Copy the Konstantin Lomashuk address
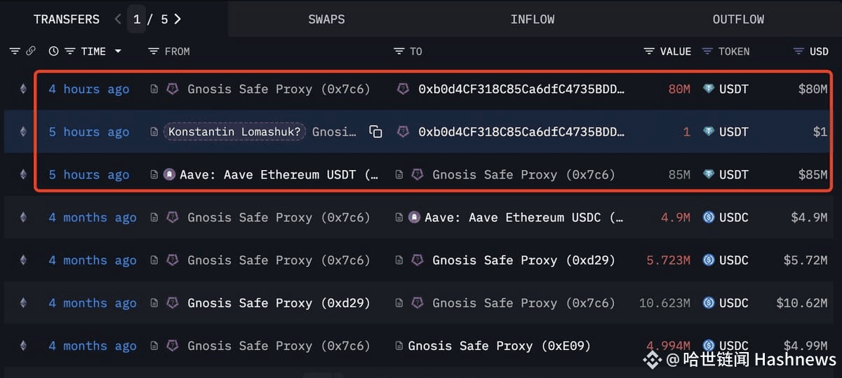This screenshot has height=378, width=842. click(x=376, y=132)
